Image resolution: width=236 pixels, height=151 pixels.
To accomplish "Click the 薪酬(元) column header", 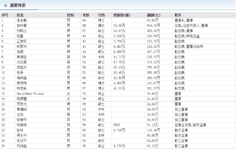I will 153,15.
